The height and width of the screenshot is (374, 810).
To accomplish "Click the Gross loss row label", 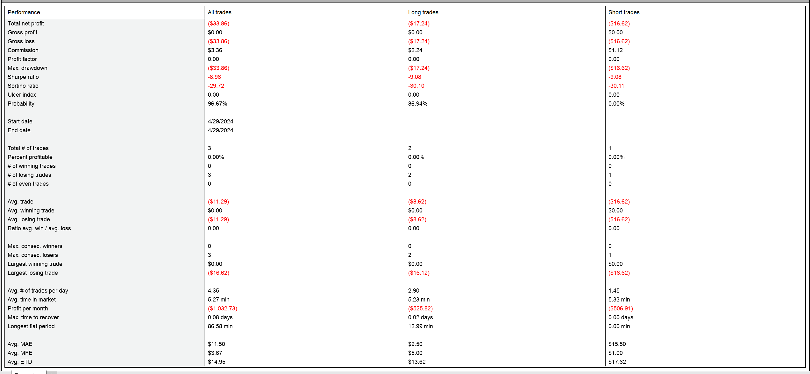I will 21,41.
